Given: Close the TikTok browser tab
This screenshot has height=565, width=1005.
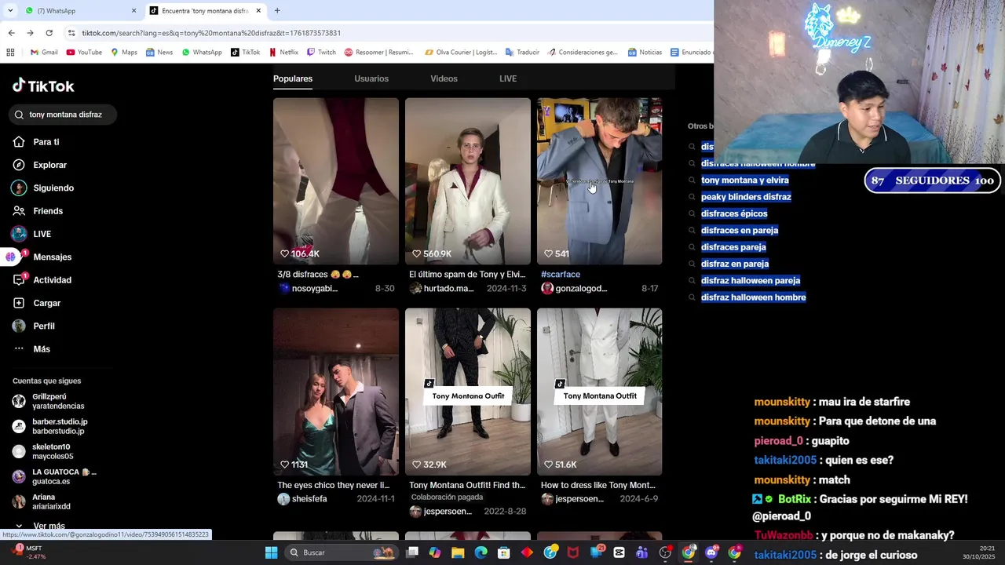Looking at the screenshot, I should tap(258, 11).
